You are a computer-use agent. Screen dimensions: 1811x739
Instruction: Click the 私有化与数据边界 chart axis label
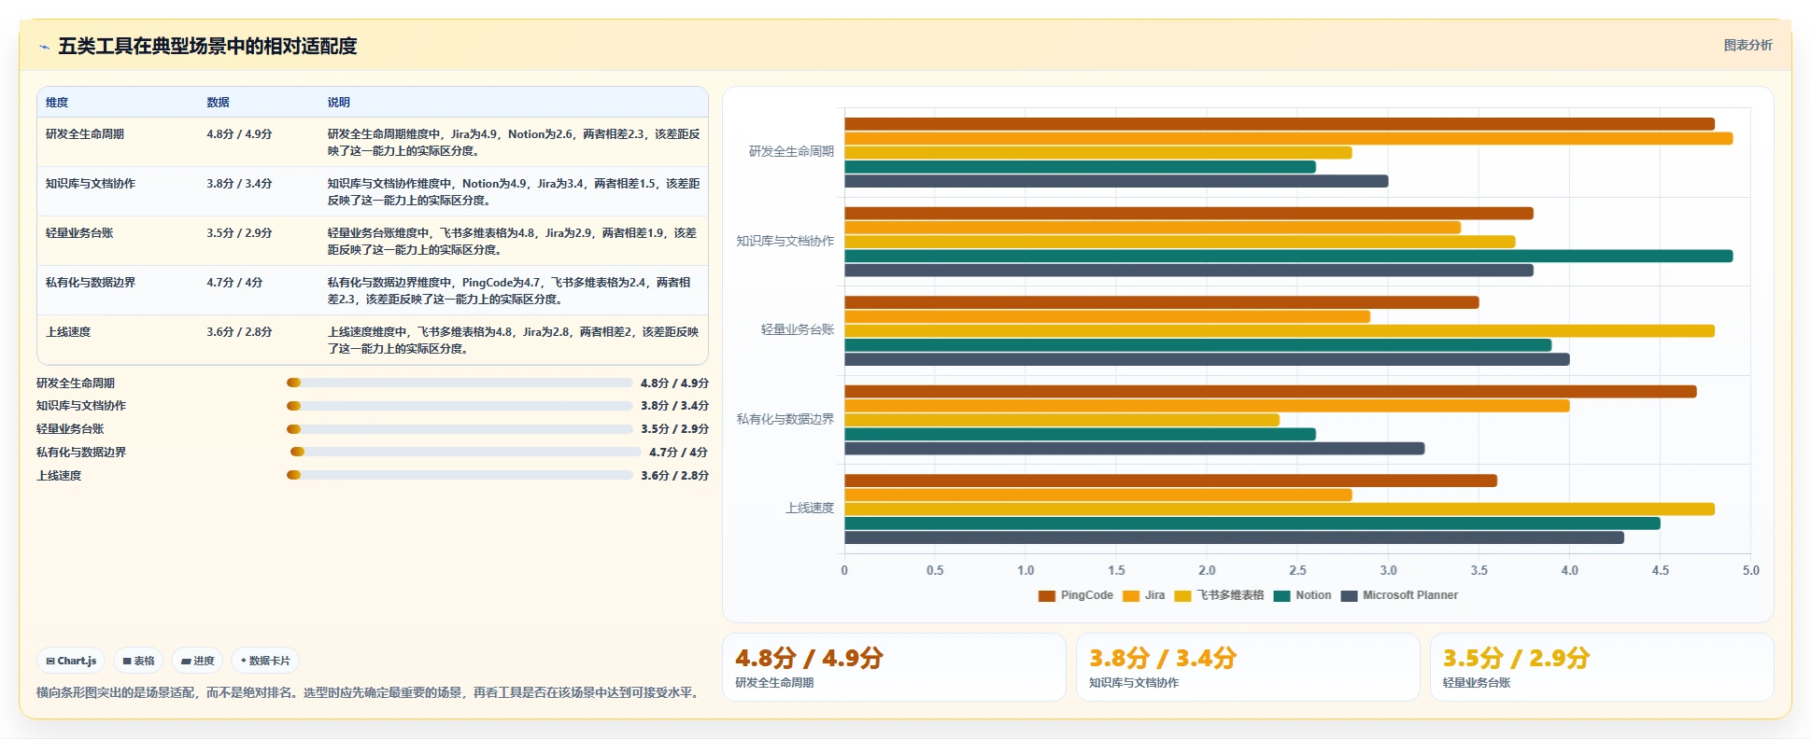point(785,419)
